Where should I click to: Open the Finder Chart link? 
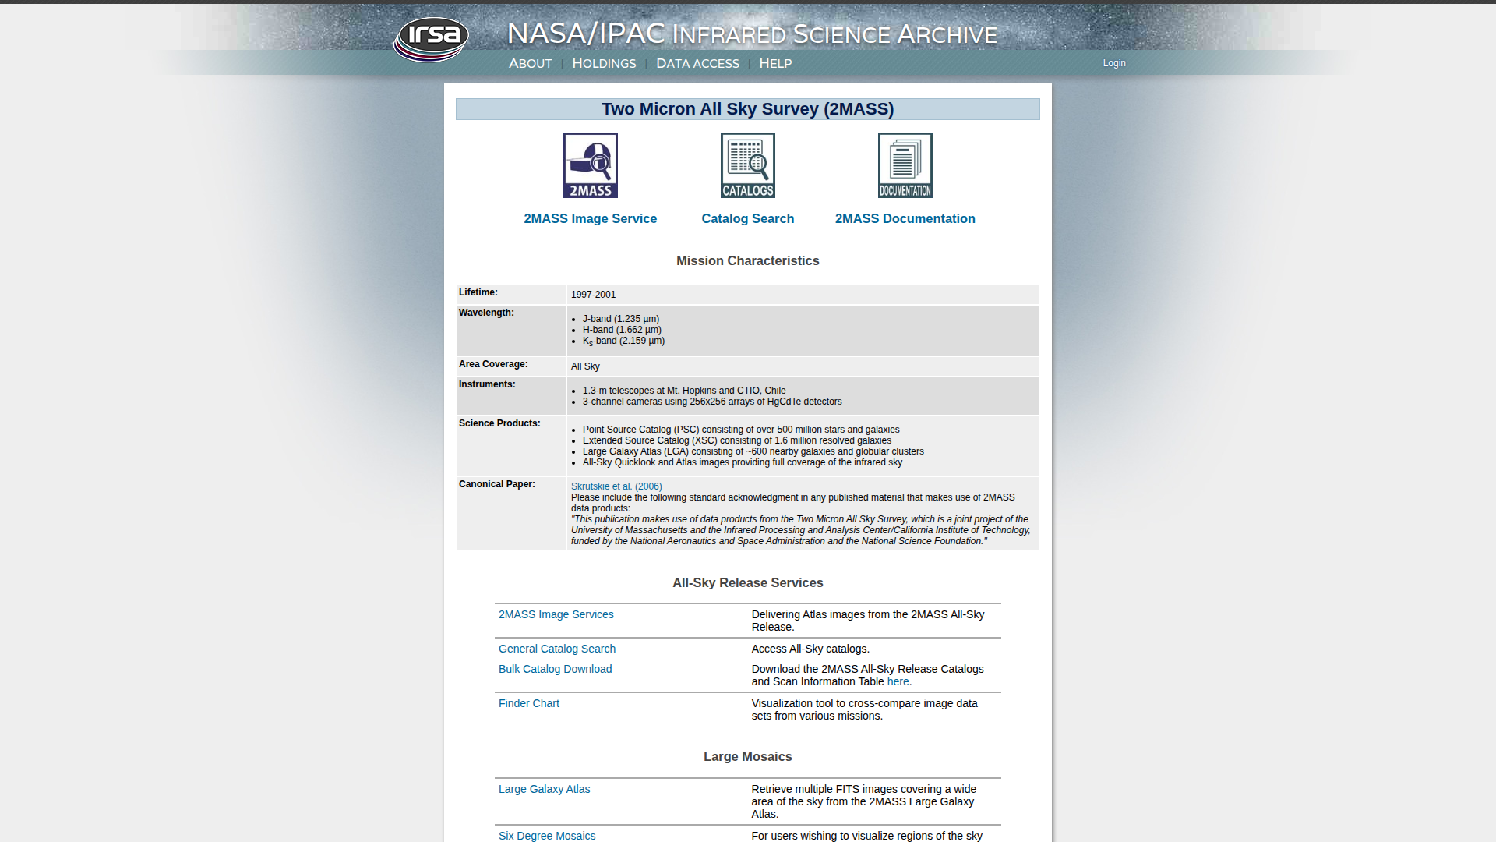[x=529, y=703]
